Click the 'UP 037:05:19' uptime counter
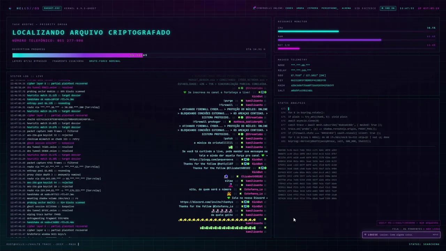This screenshot has width=446, height=251. point(429,8)
